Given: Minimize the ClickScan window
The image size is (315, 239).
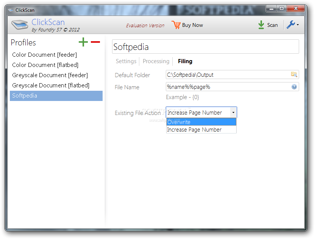Looking at the screenshot, I should pos(271,9).
